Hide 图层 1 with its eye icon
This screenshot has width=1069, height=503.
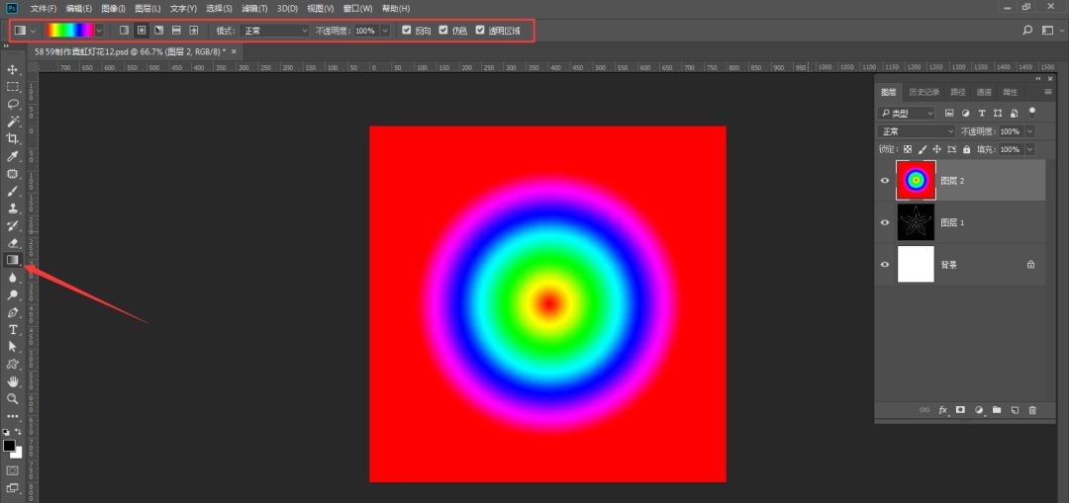(885, 222)
